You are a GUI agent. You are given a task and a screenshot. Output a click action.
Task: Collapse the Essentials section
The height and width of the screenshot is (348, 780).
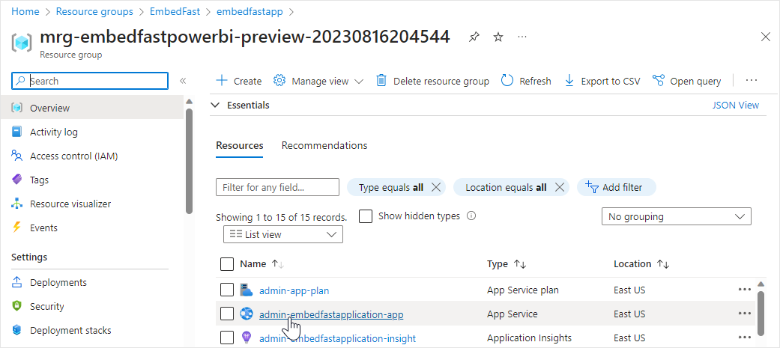coord(216,106)
